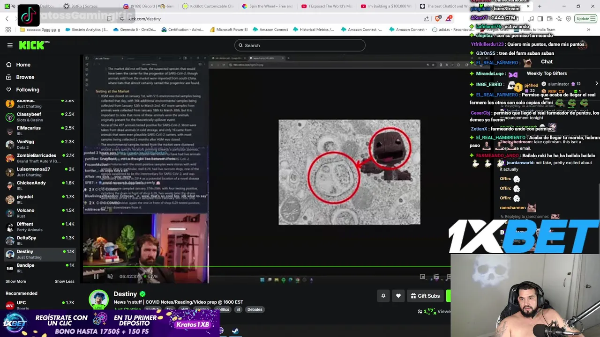Viewport: 600px width, 337px height.
Task: Open ElMacarius channel from the sidebar
Action: click(x=40, y=131)
